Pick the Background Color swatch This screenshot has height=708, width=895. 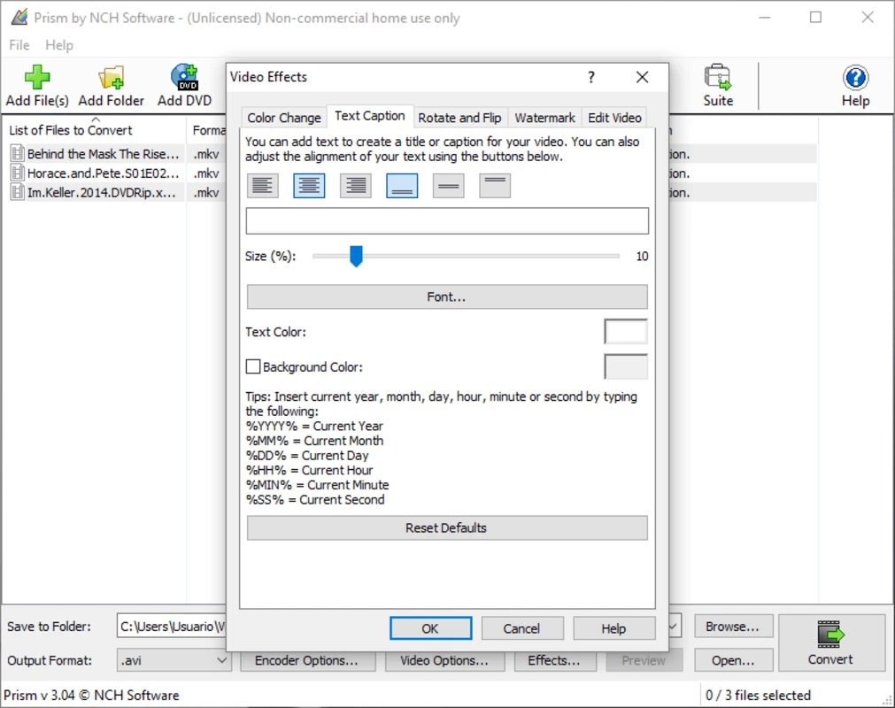point(626,366)
